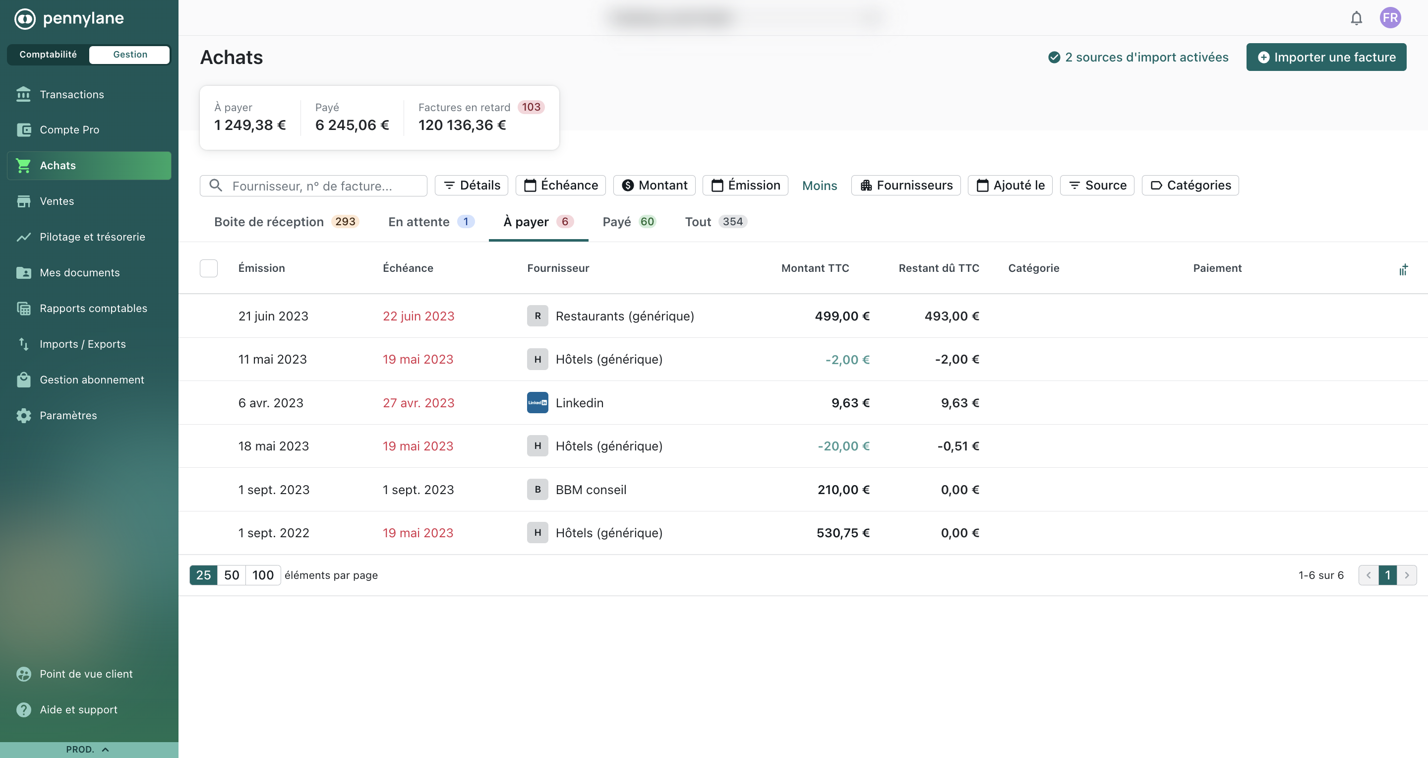Show 25 elements per page
This screenshot has width=1428, height=758.
click(x=203, y=575)
